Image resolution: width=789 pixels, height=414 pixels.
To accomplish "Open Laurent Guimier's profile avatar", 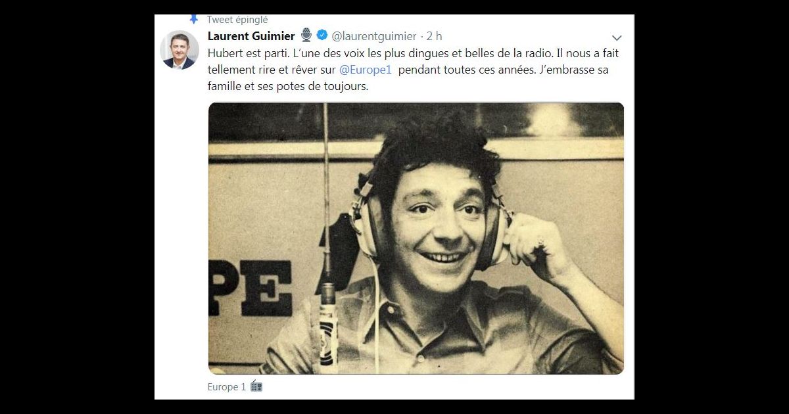I will pos(179,50).
